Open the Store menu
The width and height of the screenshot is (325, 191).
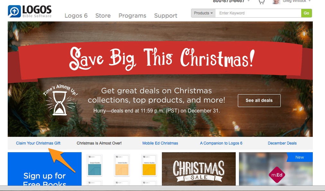[x=103, y=15]
